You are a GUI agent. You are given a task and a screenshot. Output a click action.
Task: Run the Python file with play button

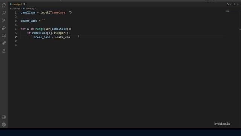click(227, 4)
